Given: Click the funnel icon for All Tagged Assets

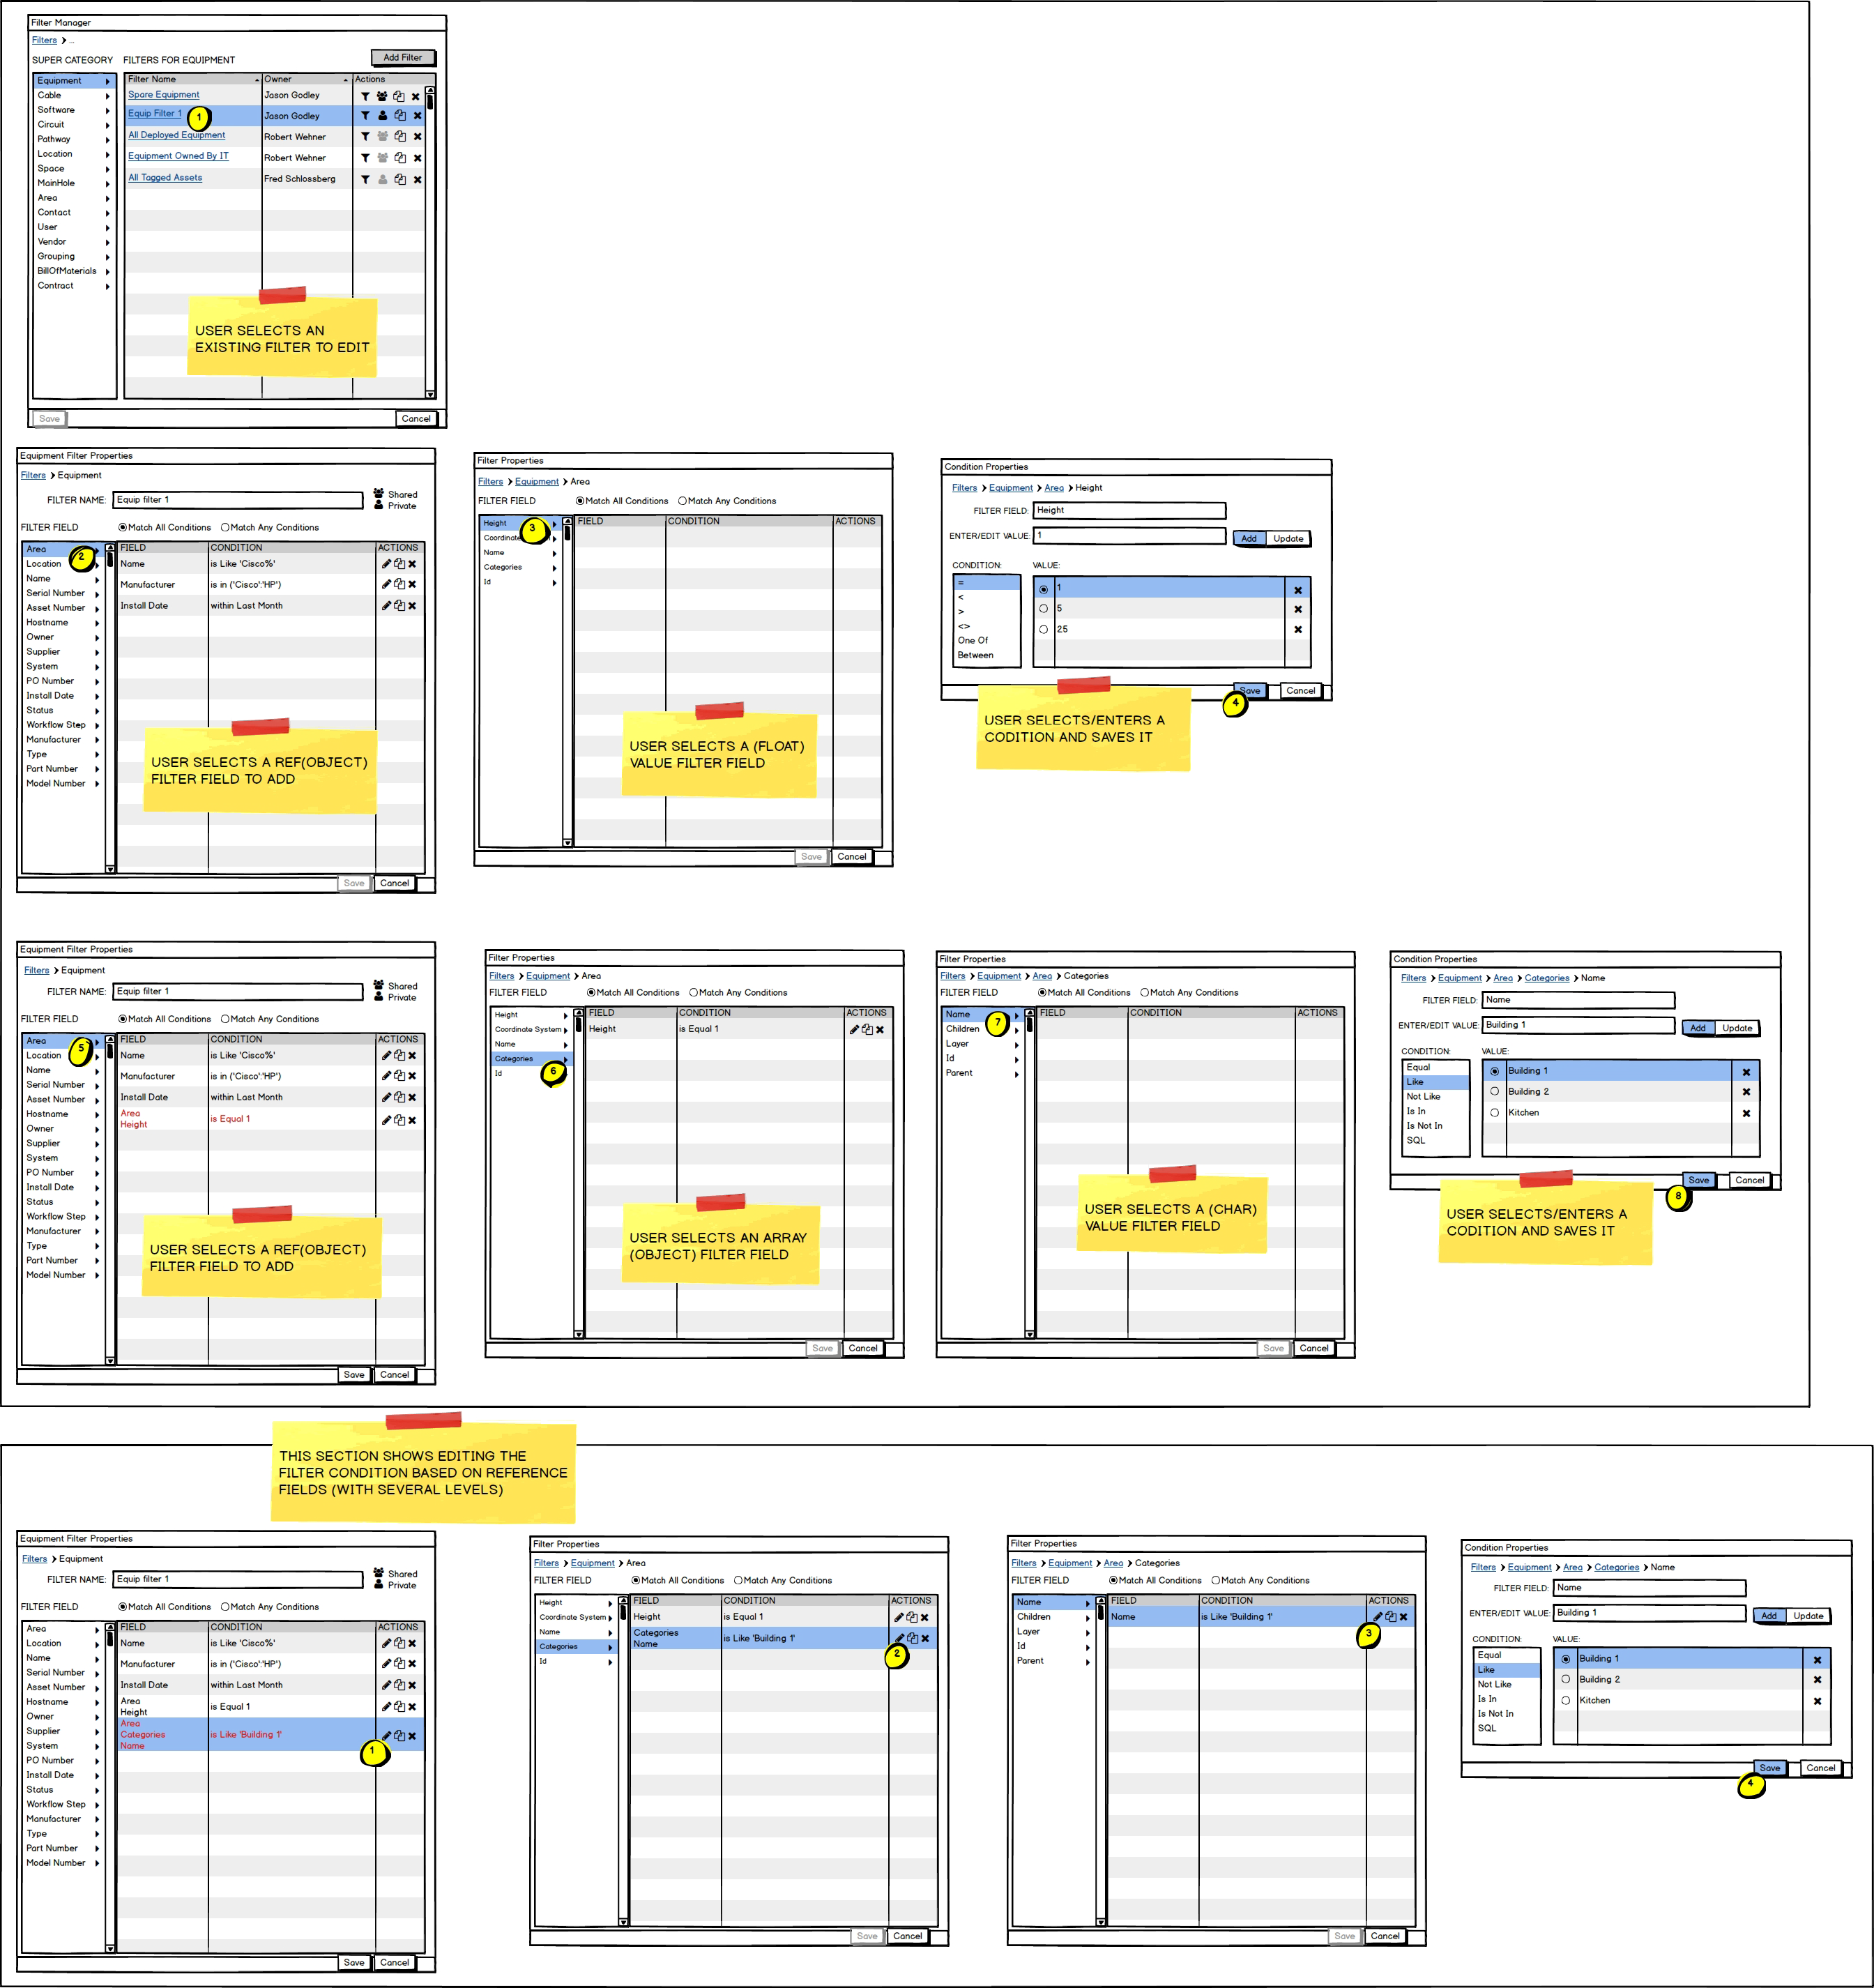Looking at the screenshot, I should point(365,180).
